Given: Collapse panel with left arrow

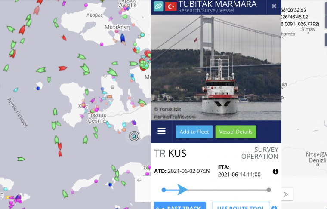Looking at the screenshot, I should click(x=139, y=180).
